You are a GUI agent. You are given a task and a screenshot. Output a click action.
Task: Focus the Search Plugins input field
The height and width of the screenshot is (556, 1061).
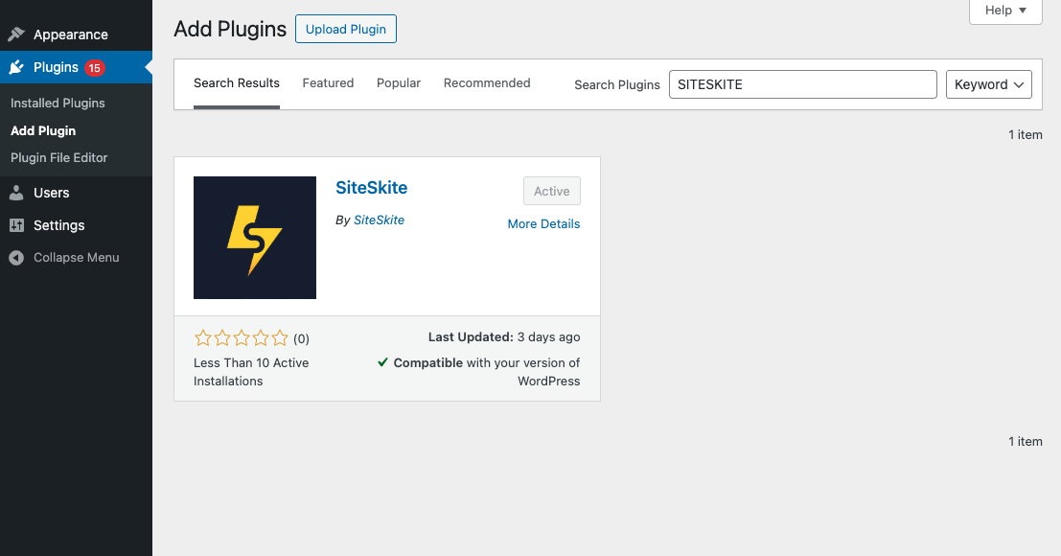point(802,84)
